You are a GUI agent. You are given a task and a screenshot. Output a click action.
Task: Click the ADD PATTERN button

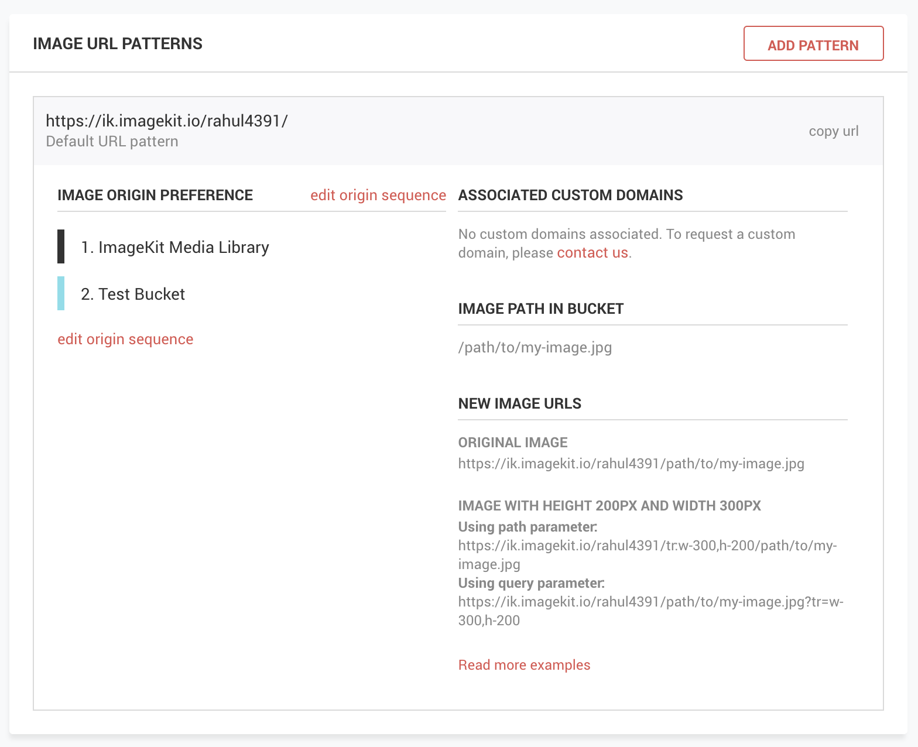813,43
